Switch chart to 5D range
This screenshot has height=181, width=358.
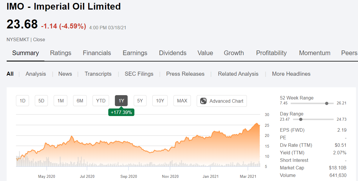41,101
